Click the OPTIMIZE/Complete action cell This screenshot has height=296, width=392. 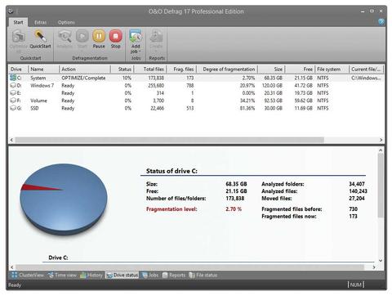83,78
